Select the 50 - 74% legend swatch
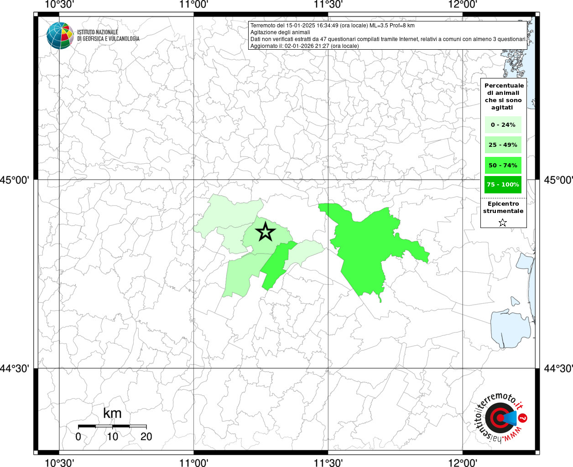 [x=503, y=165]
